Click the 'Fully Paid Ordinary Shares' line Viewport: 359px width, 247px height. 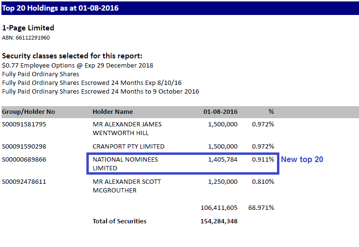pos(41,74)
